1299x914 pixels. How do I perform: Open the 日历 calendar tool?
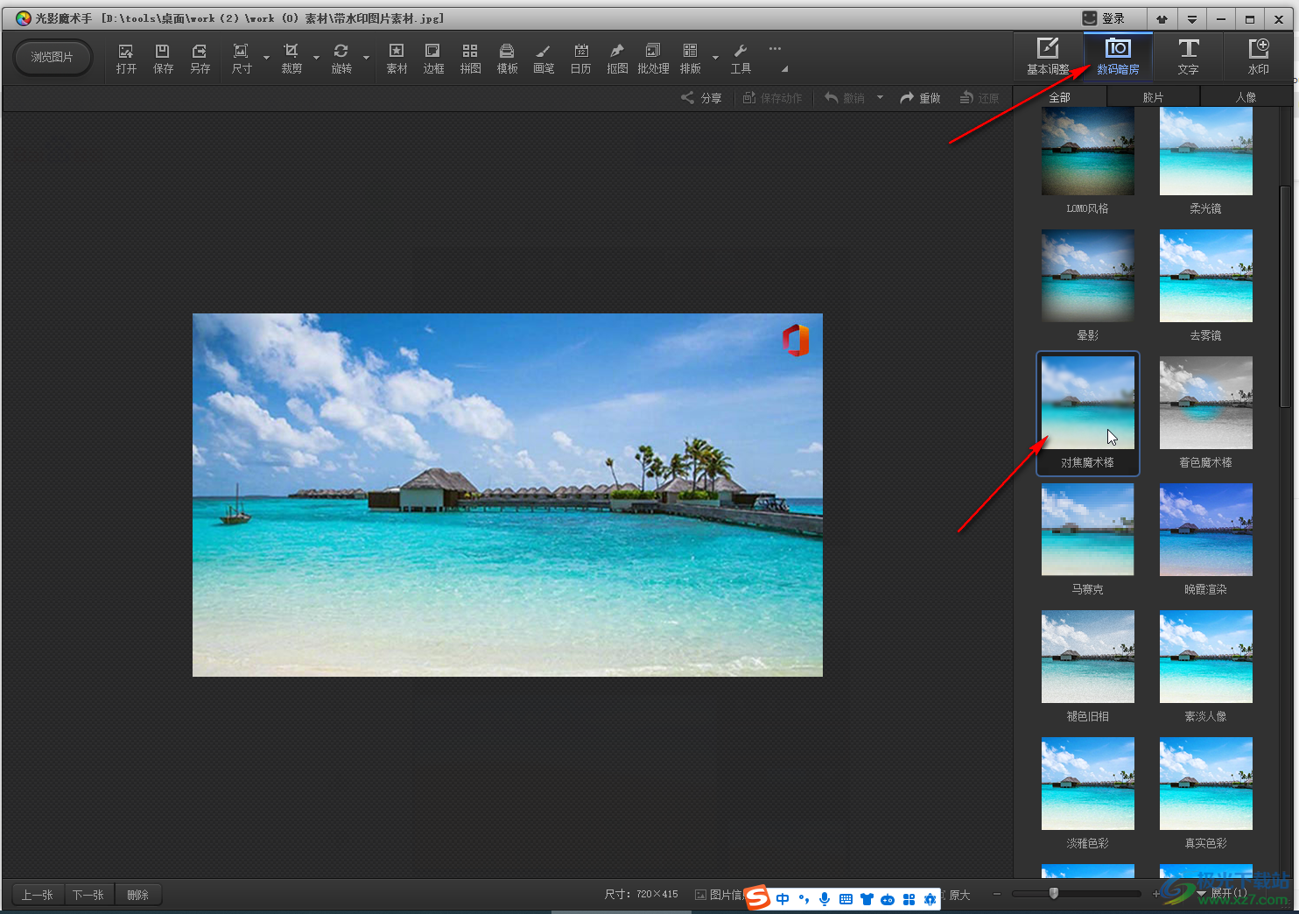click(x=580, y=59)
